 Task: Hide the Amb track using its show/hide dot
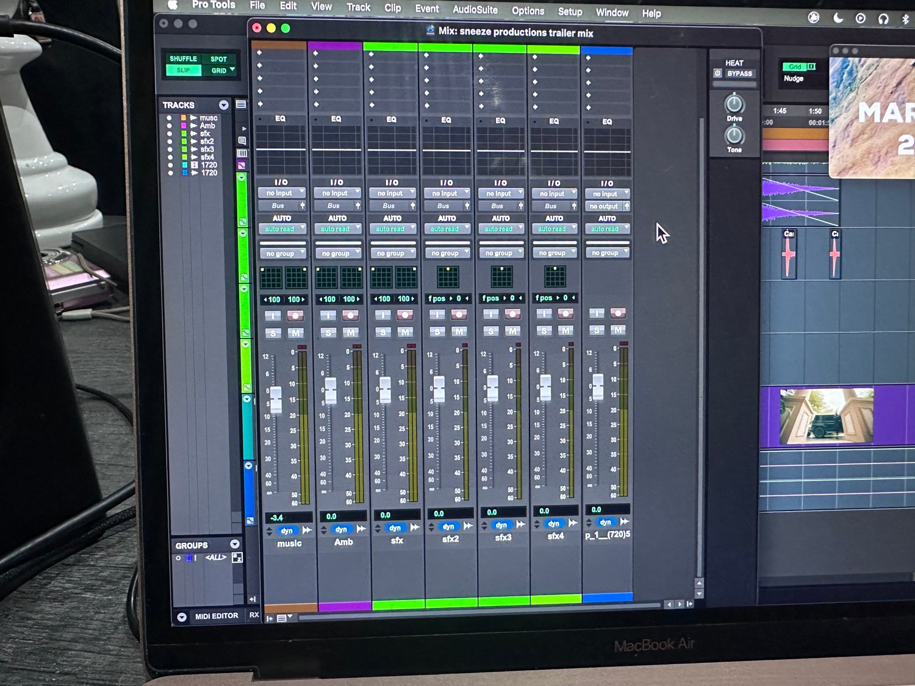pyautogui.click(x=170, y=126)
